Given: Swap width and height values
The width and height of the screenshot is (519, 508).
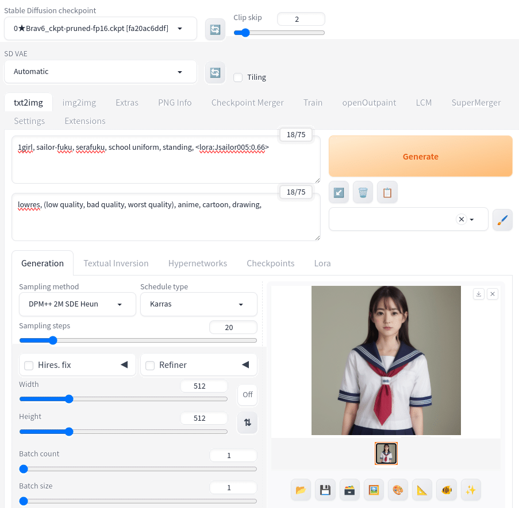Looking at the screenshot, I should pyautogui.click(x=247, y=422).
